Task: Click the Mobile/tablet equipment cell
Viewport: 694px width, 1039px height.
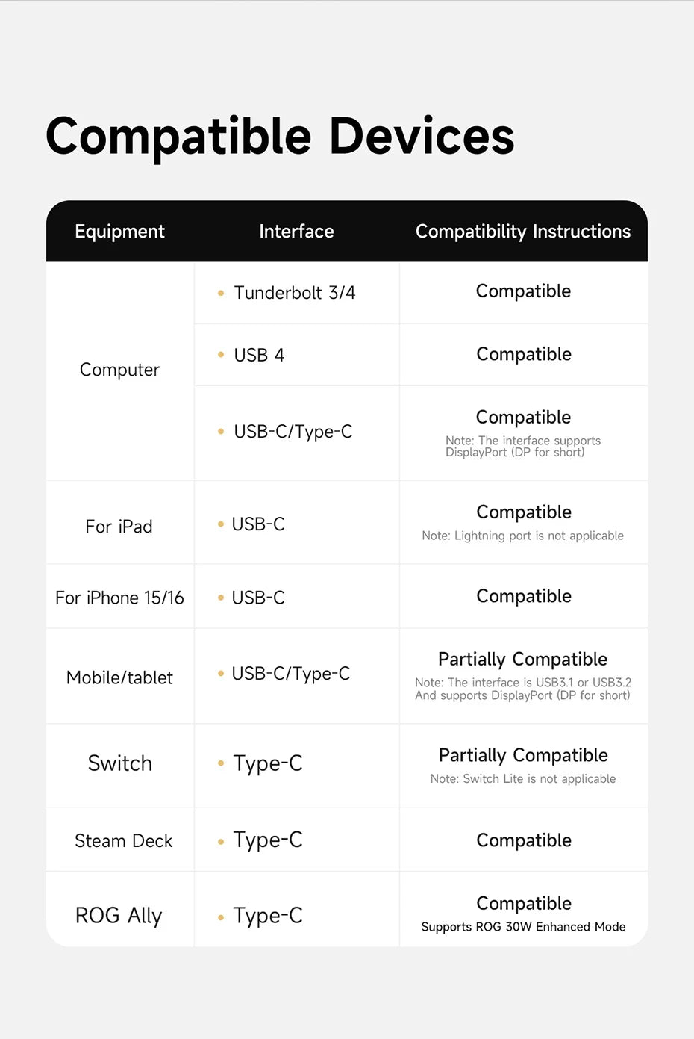Action: click(119, 677)
